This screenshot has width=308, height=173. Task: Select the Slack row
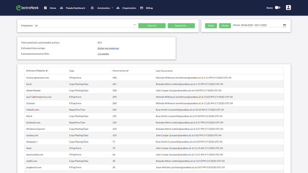[x=154, y=148]
